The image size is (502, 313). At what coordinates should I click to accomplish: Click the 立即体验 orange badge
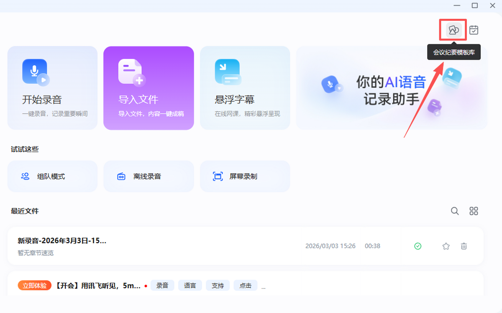click(x=35, y=285)
